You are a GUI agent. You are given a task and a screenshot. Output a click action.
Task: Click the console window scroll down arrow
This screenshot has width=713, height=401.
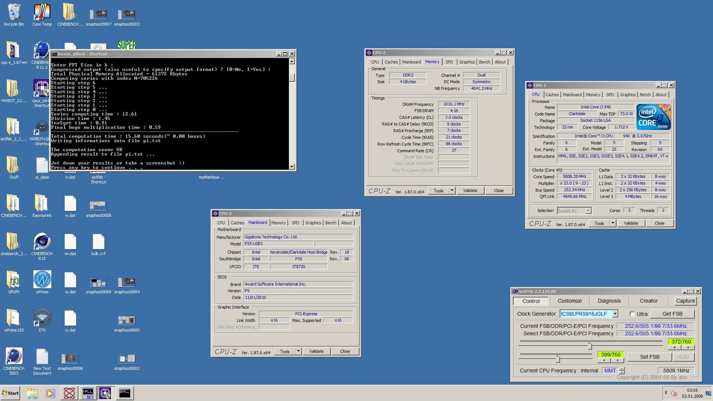click(x=292, y=167)
